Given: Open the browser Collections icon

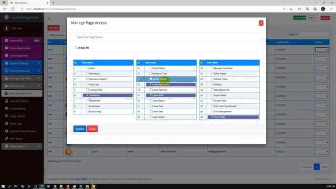Looking at the screenshot, I should 307,9.
